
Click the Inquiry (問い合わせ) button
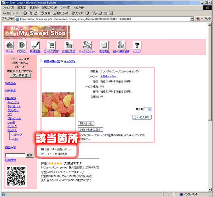[x=86, y=124]
